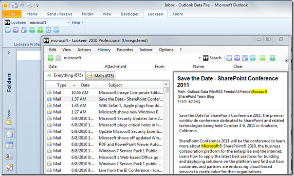Select the 'With Safari 5, Apple plugs four do...' row
The height and width of the screenshot is (176, 294).
pyautogui.click(x=105, y=106)
